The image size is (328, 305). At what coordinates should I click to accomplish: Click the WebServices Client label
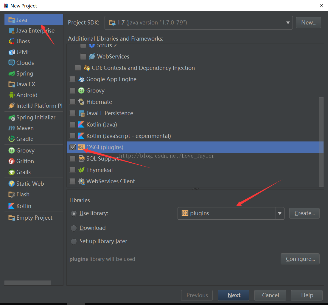111,181
